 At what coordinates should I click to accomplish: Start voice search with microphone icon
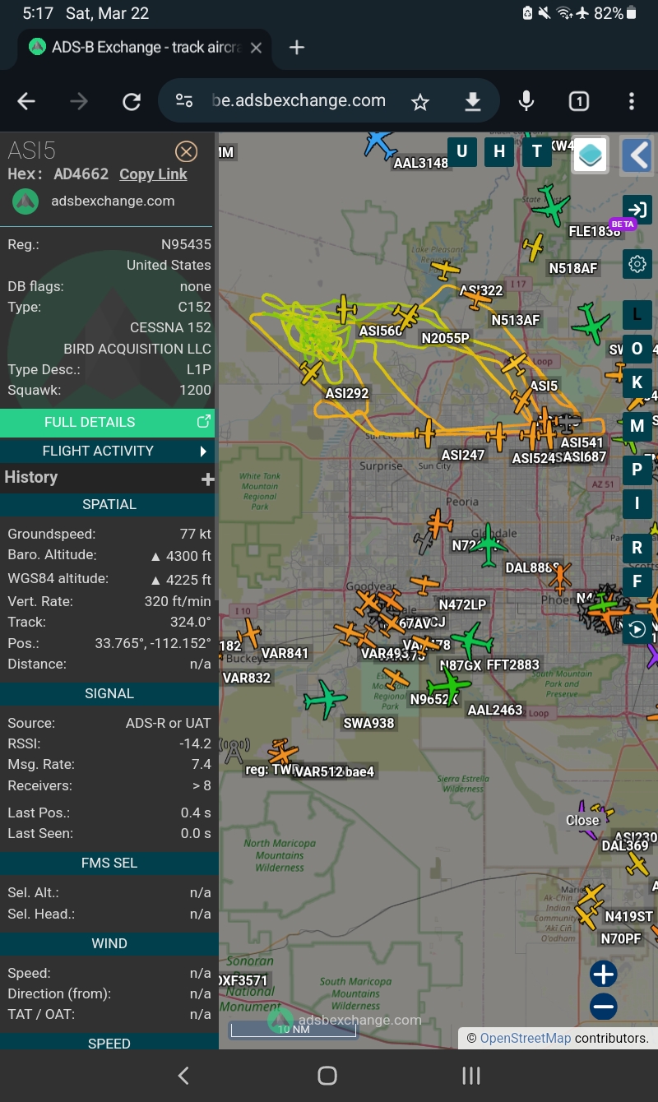tap(526, 101)
